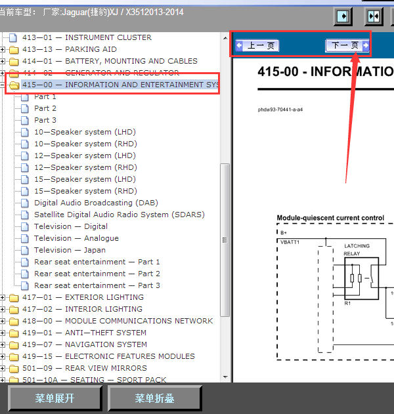Click page icon beside Television — Japan
The image size is (394, 414).
tap(25, 250)
